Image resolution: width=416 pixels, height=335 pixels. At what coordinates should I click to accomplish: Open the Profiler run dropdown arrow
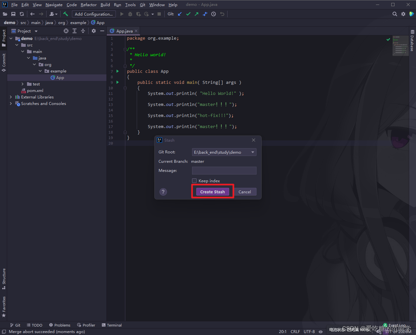pos(152,14)
